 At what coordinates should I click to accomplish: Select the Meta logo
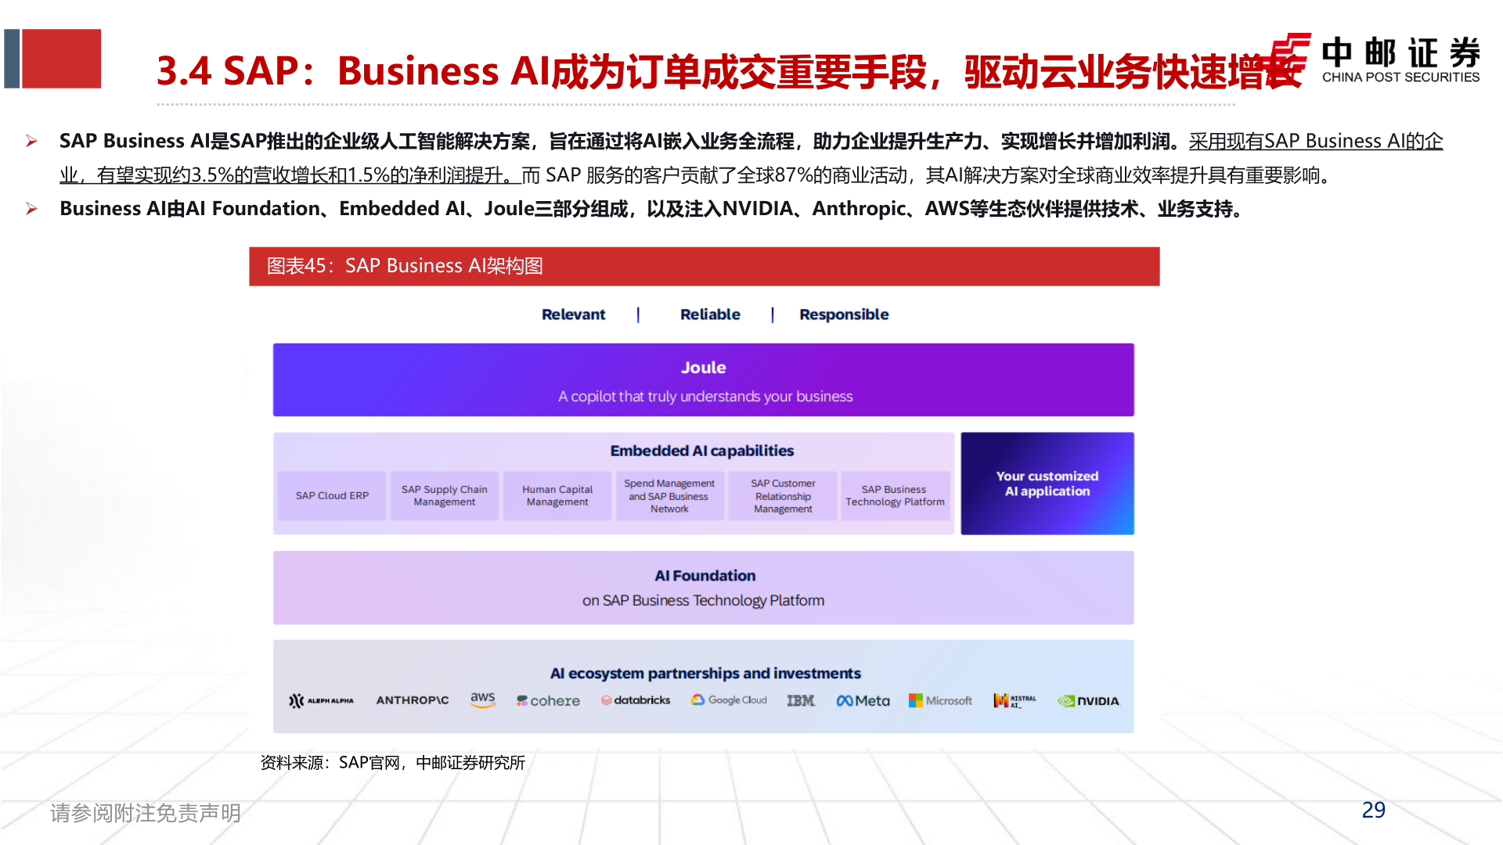pos(862,701)
